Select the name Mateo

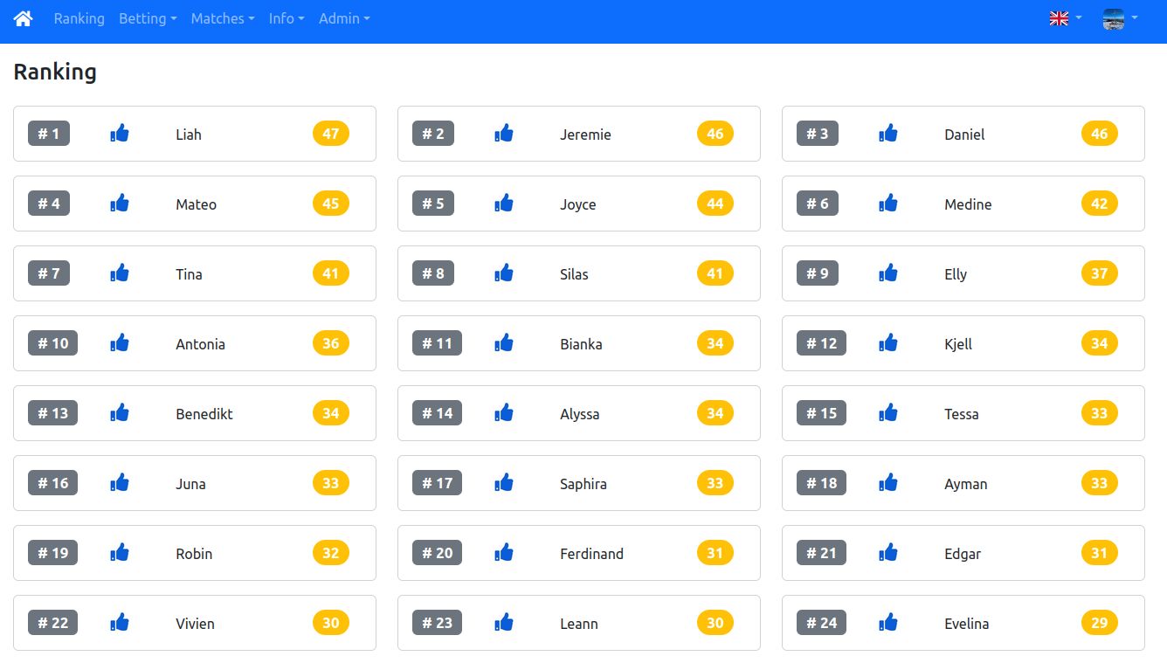pos(196,204)
